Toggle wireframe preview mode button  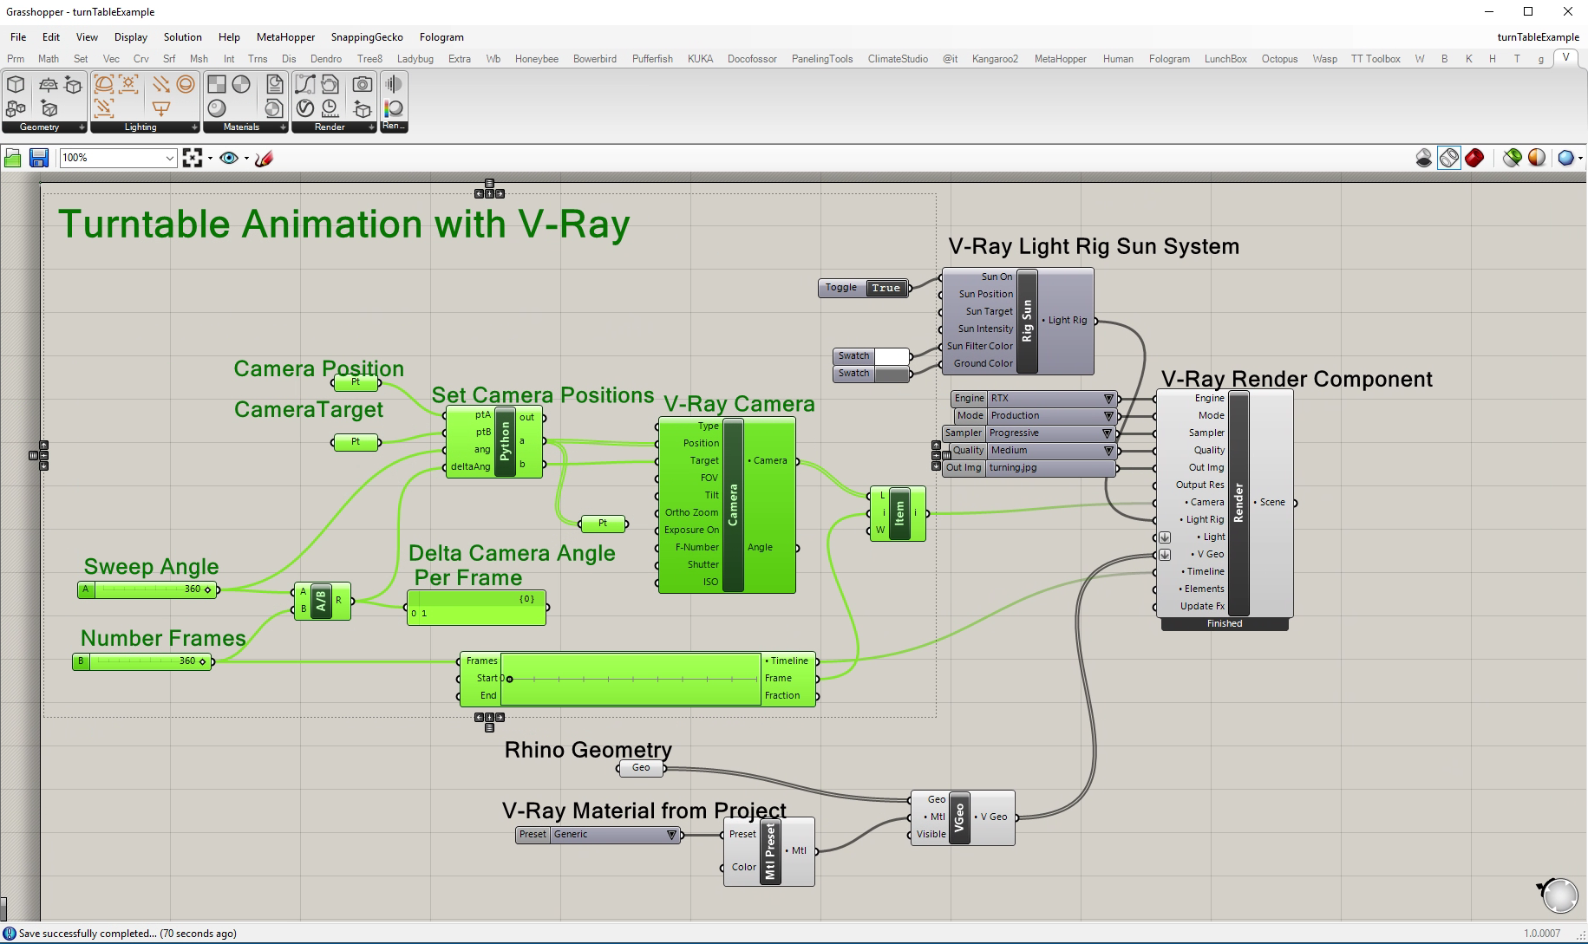(x=1449, y=158)
